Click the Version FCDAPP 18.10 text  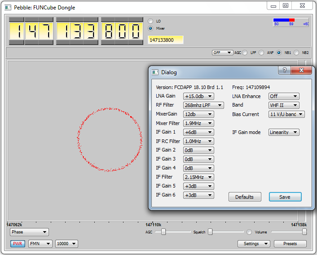point(189,87)
